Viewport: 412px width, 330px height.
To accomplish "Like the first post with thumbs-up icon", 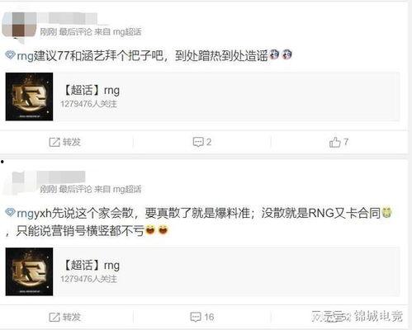I will point(335,142).
